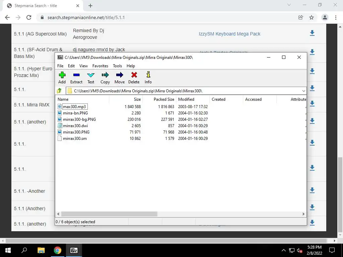Click the network tray icon
Viewport: 343px width, 257px height.
tap(292, 250)
